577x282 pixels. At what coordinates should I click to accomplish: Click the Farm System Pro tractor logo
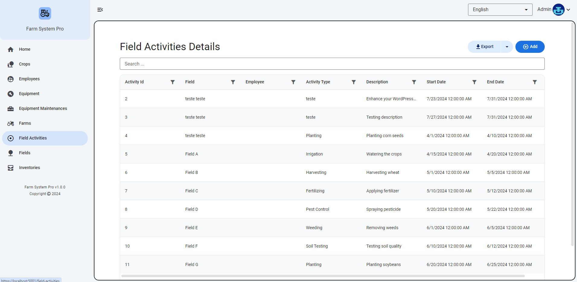coord(45,14)
